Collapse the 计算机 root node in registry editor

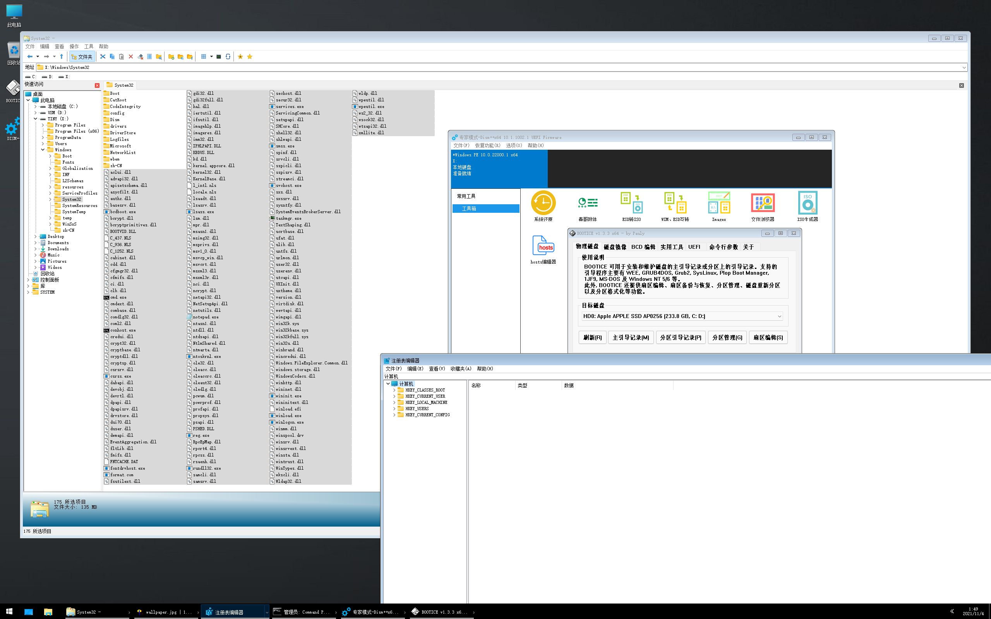[388, 384]
